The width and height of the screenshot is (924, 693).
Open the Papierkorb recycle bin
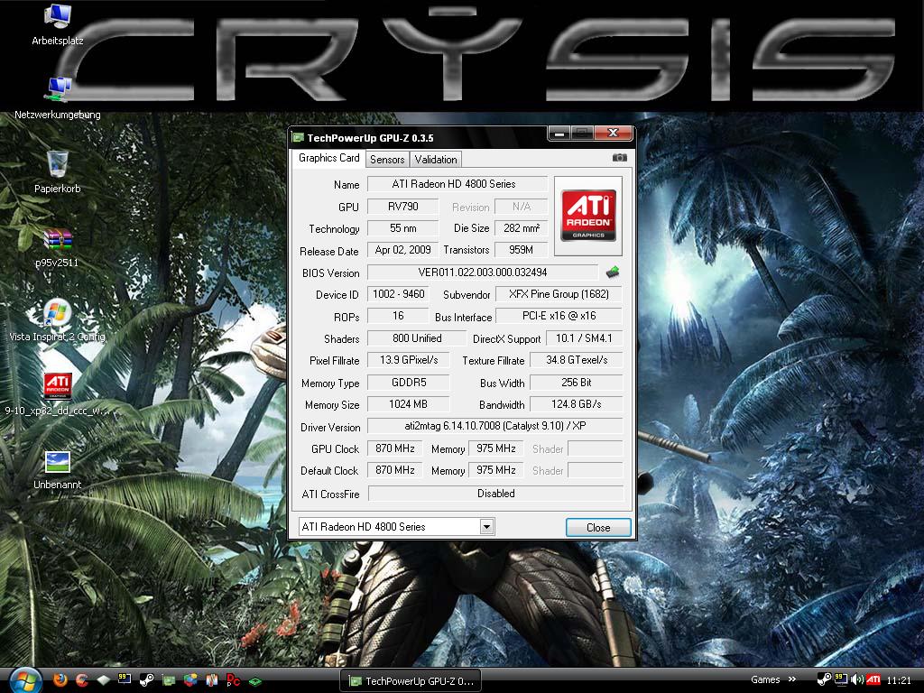(58, 172)
